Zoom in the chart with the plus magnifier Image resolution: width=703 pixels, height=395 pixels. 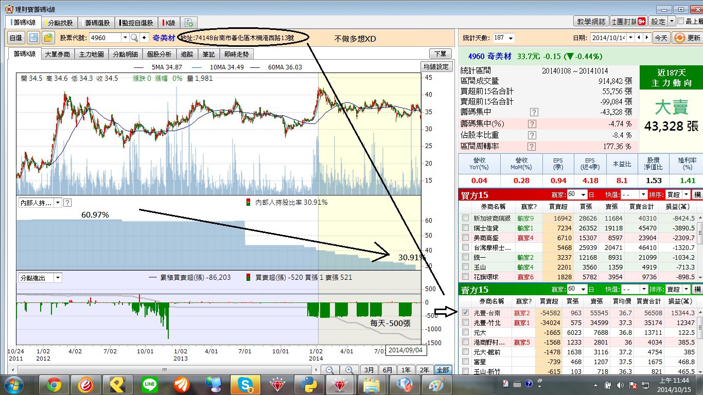pyautogui.click(x=349, y=370)
